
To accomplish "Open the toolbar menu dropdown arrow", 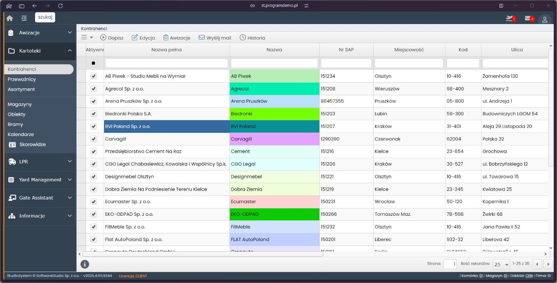I will coord(92,37).
